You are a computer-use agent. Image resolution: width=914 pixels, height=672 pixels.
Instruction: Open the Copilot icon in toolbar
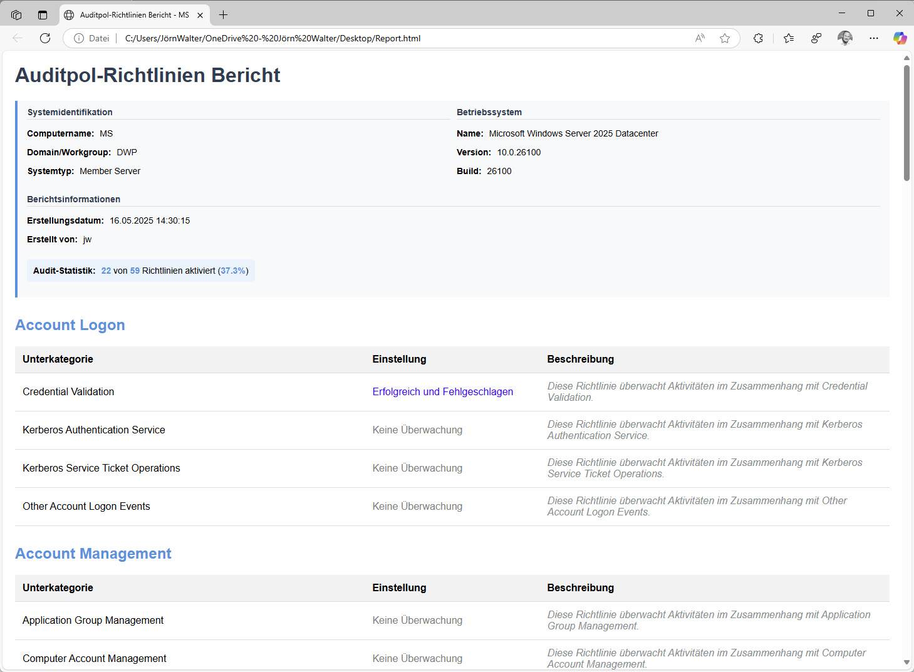pos(900,38)
